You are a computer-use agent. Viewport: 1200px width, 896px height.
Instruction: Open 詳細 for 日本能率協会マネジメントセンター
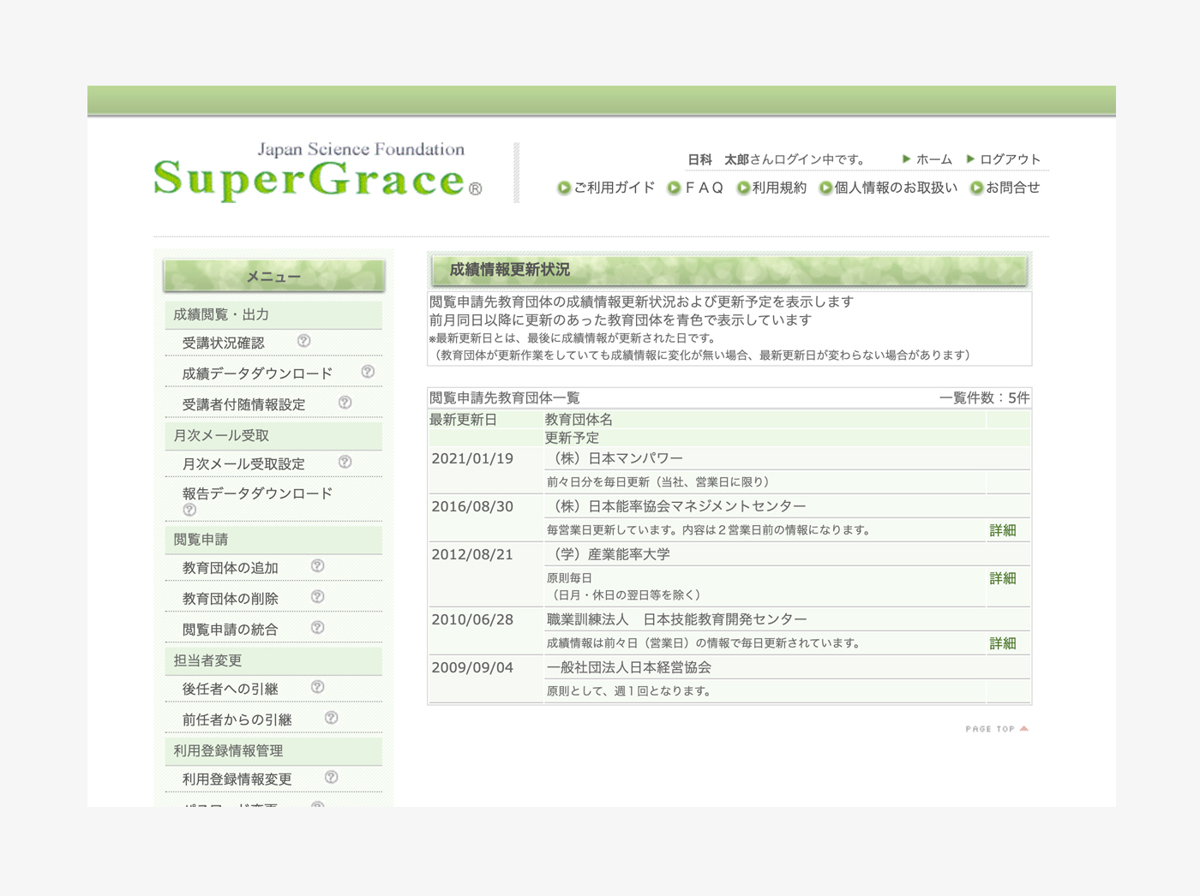coord(1003,530)
